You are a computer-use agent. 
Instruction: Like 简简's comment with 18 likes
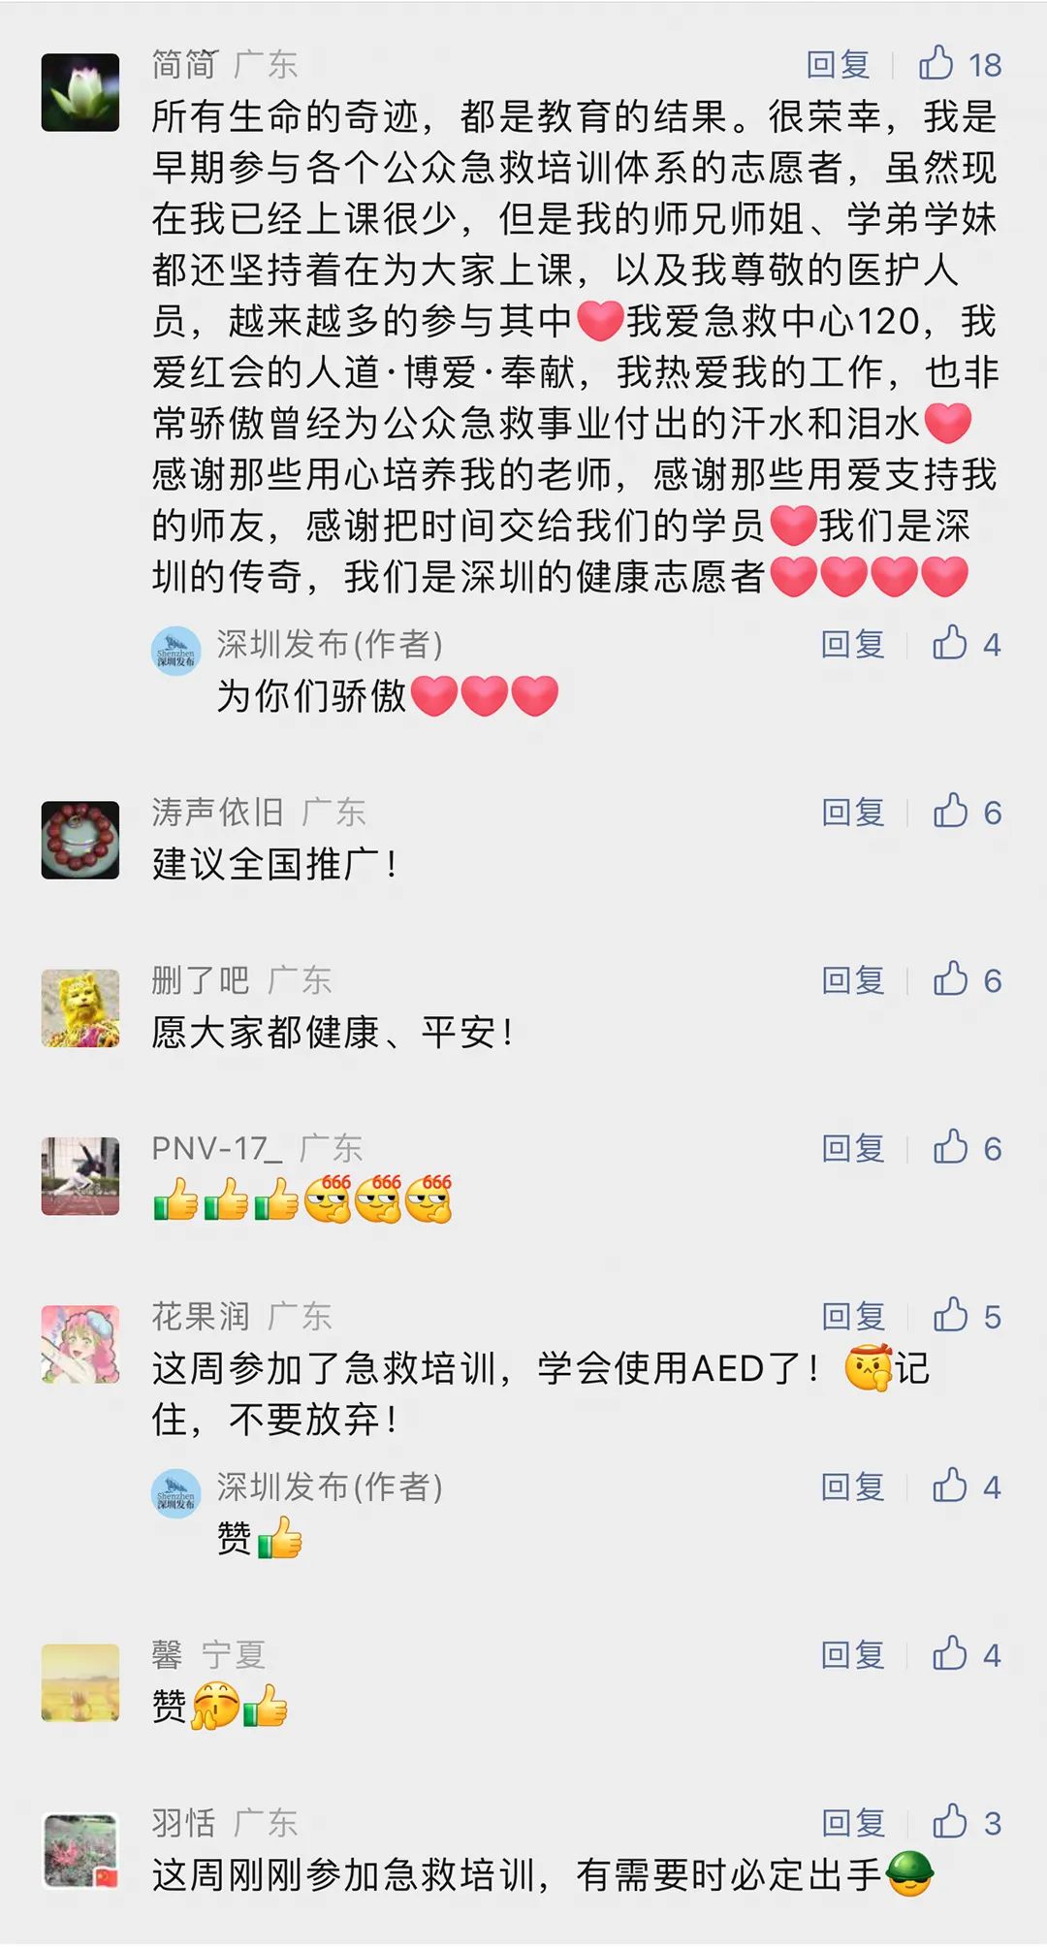coord(960,64)
